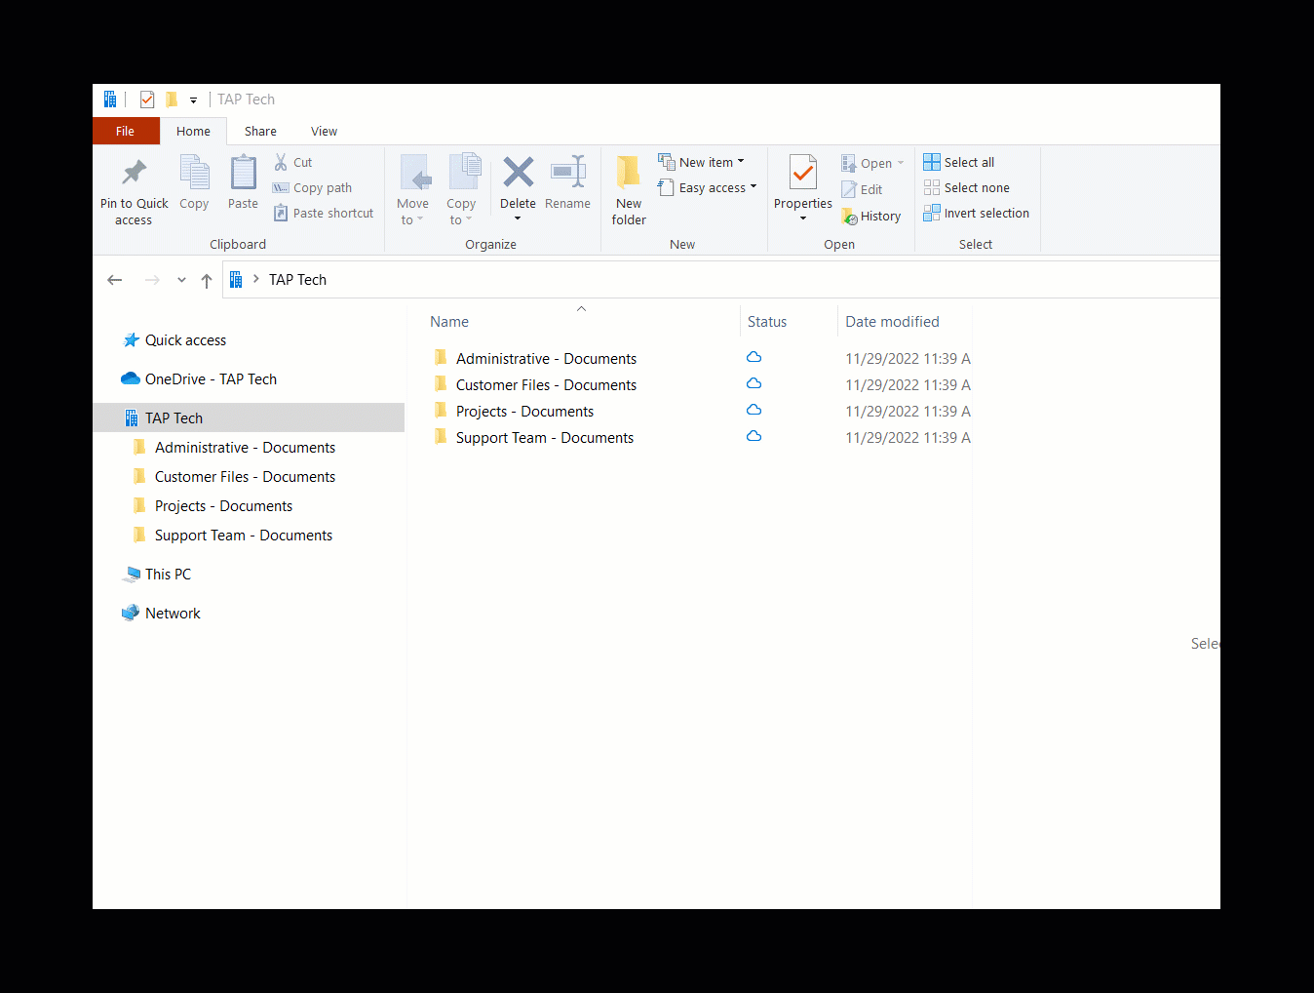Viewport: 1314px width, 993px height.
Task: Open the File menu
Action: point(126,132)
